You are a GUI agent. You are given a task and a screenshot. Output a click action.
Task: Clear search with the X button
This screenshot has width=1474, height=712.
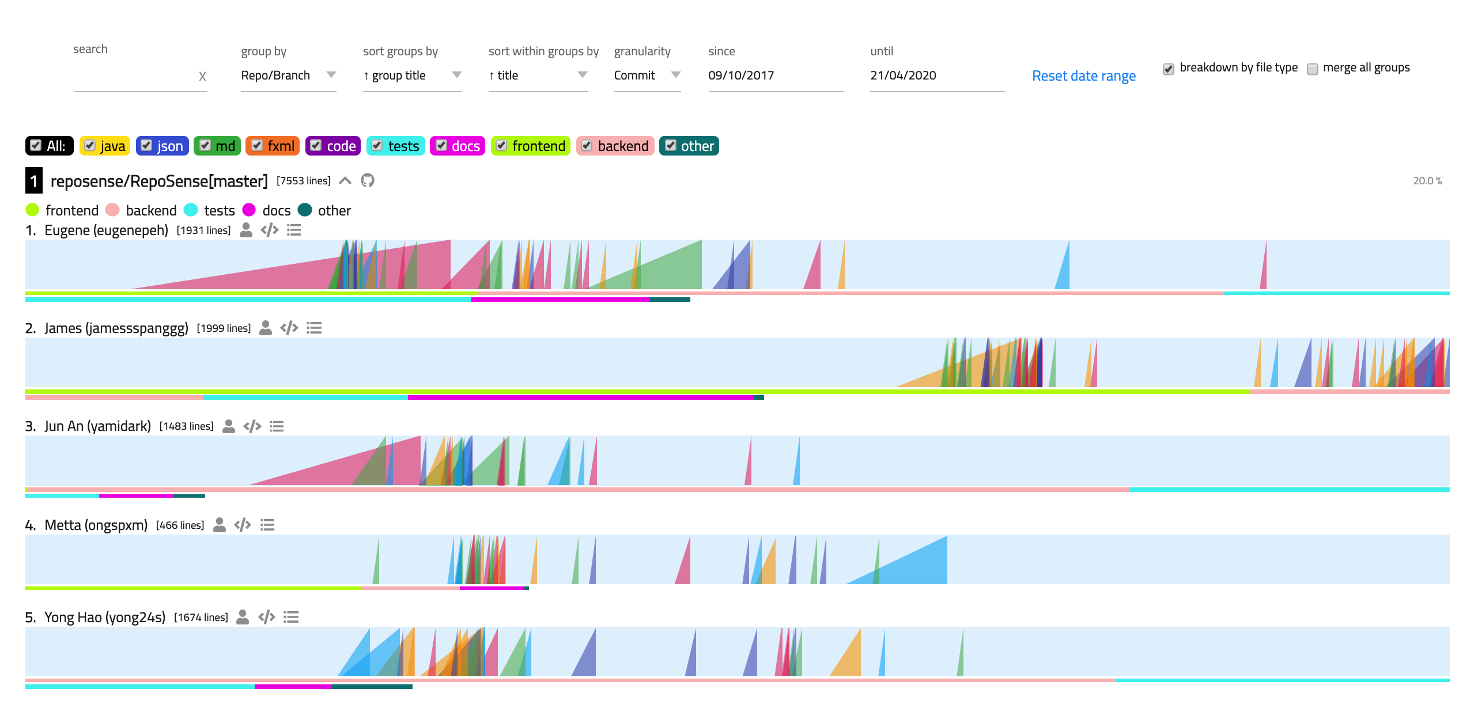click(x=202, y=77)
